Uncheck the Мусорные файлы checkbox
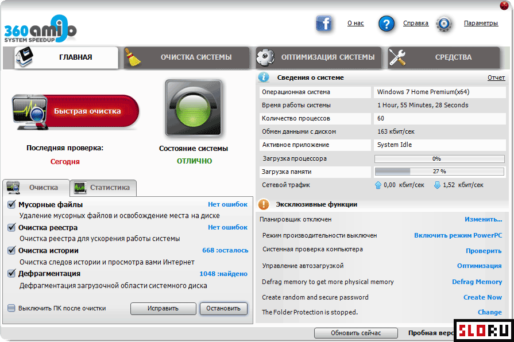The height and width of the screenshot is (342, 514). (11, 204)
